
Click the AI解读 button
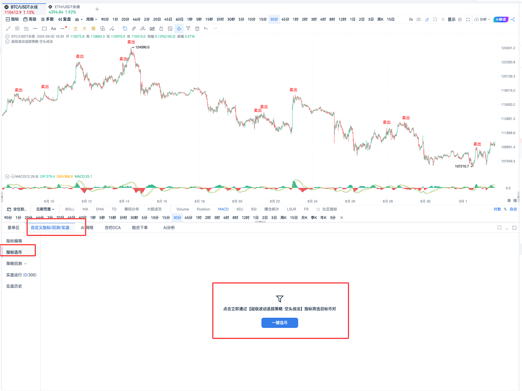[x=501, y=20]
